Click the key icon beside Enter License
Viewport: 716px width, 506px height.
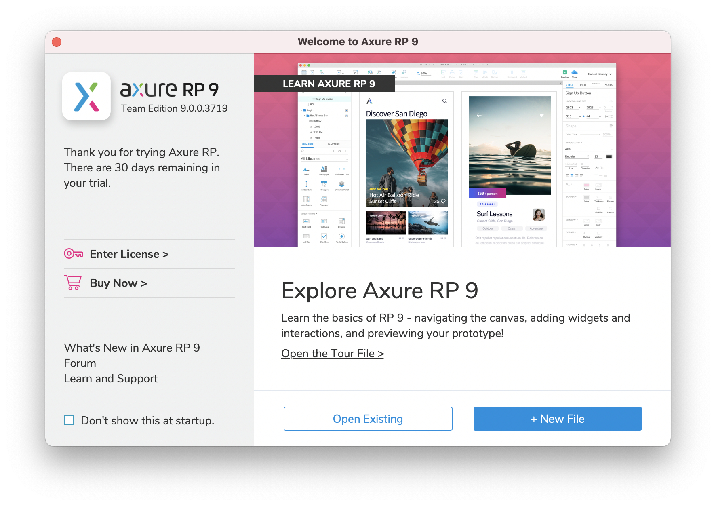click(x=74, y=254)
